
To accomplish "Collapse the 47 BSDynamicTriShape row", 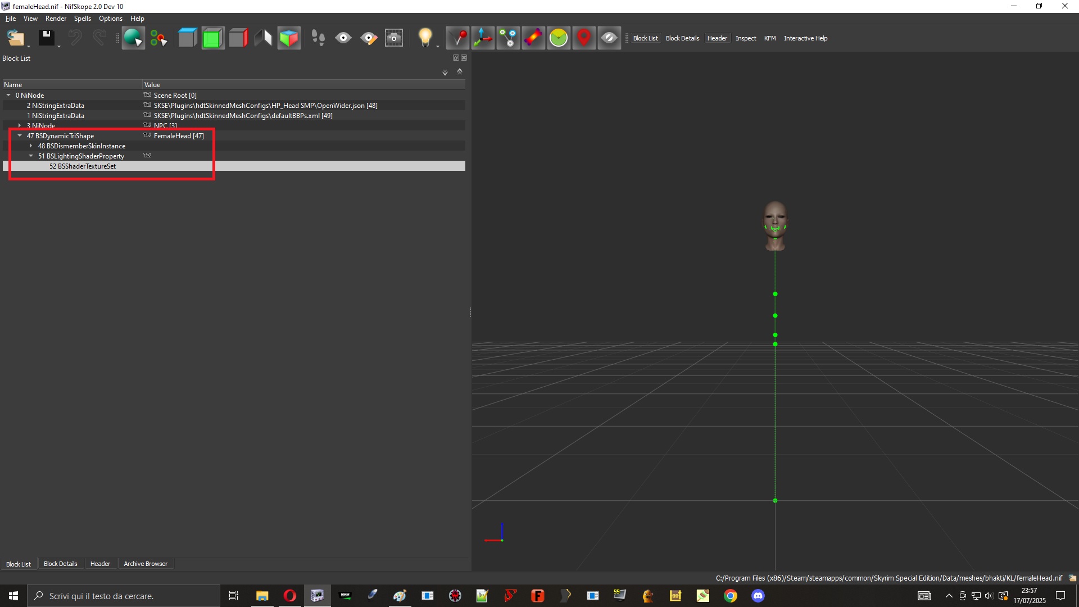I will tap(20, 135).
